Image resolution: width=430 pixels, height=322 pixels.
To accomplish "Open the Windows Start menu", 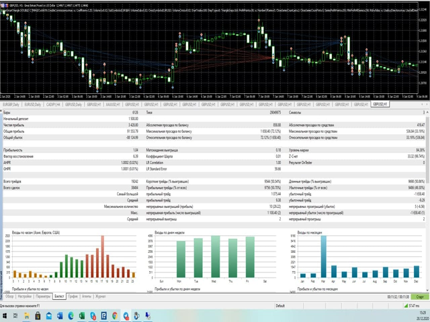I will click(x=5, y=316).
